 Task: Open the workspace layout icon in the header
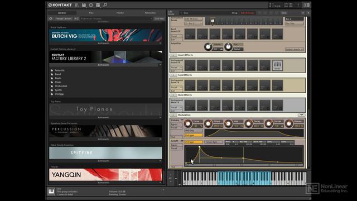(98, 5)
